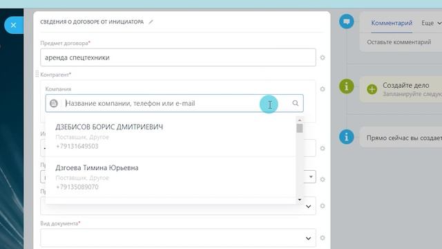
Task: Open the Еще menu in timeline
Action: 431,23
